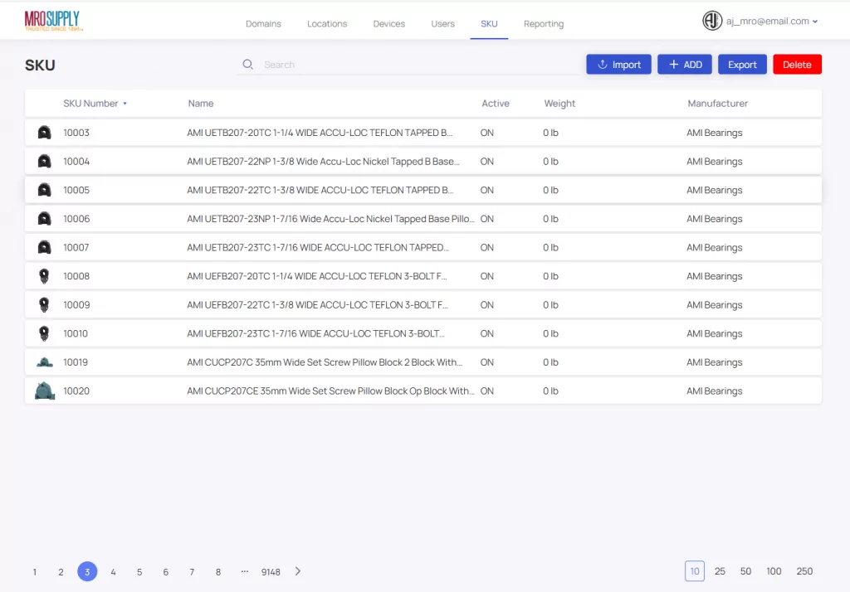Click the Manufacturer column header
This screenshot has height=592, width=850.
(718, 104)
